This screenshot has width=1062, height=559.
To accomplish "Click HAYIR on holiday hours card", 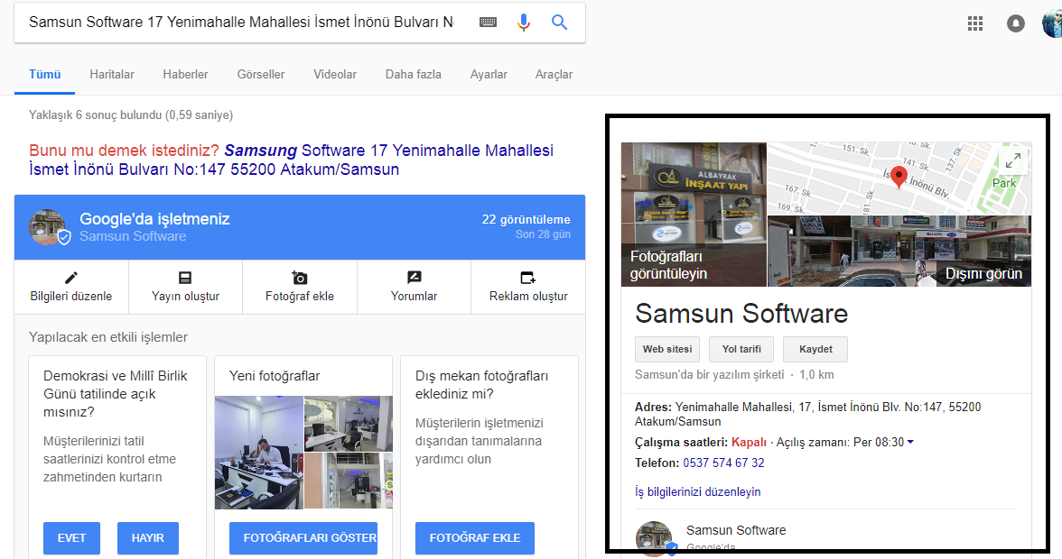I will [x=148, y=538].
